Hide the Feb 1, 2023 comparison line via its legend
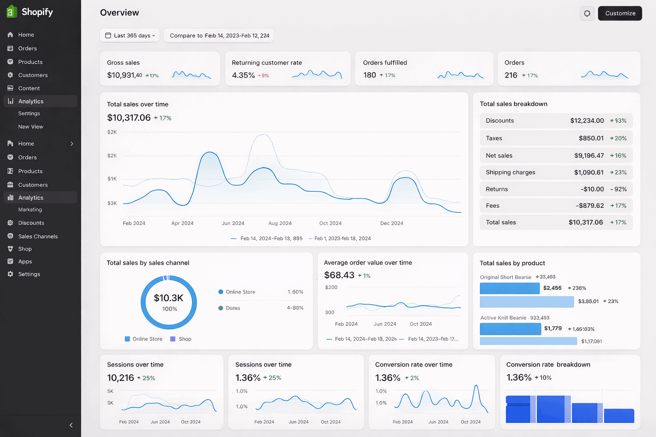Image resolution: width=656 pixels, height=437 pixels. point(340,239)
